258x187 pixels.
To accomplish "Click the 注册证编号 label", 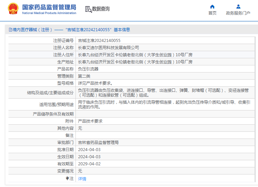I will pyautogui.click(x=63, y=41).
